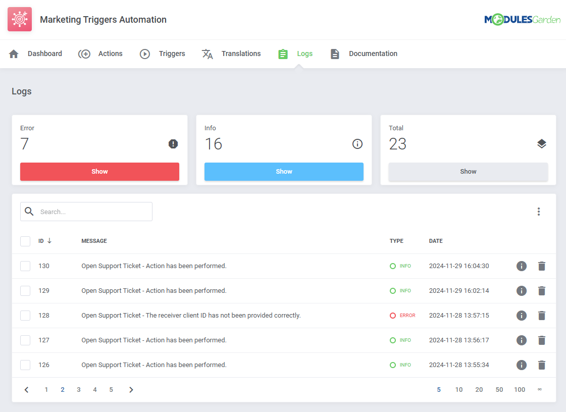The image size is (566, 412).
Task: Click the ERROR type label of log 128
Action: click(x=407, y=316)
